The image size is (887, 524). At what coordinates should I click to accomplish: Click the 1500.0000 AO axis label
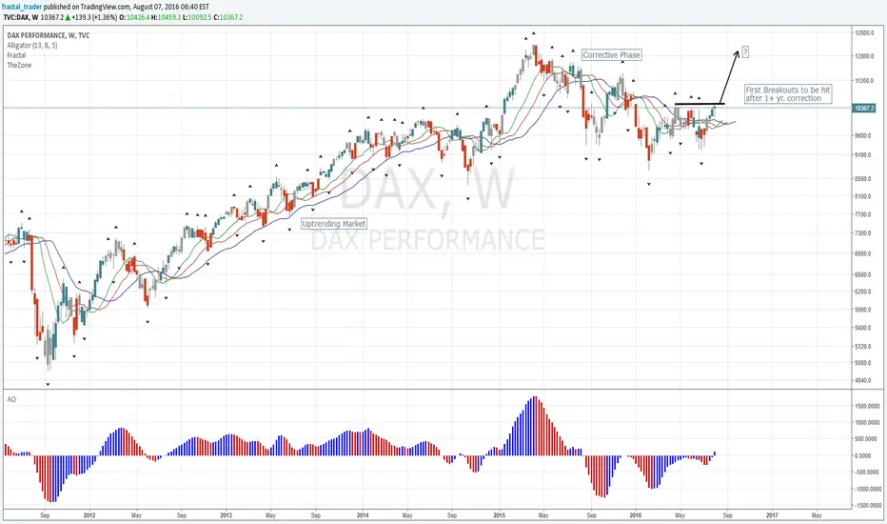coord(867,406)
